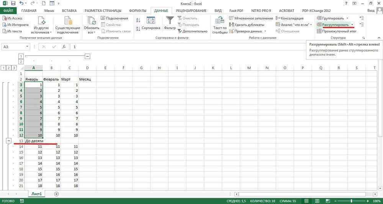Click the Filter funnel icon
Screen dimensions: 383x204
pos(169,23)
